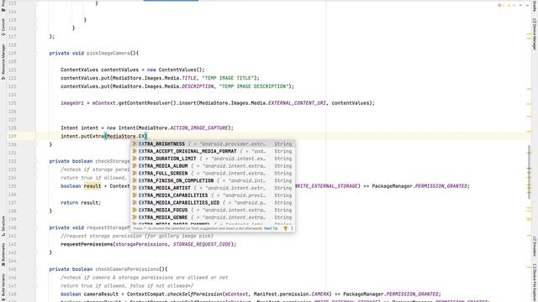Click the storagePermissions argument on line 142
The width and height of the screenshot is (538, 302).
point(141,244)
